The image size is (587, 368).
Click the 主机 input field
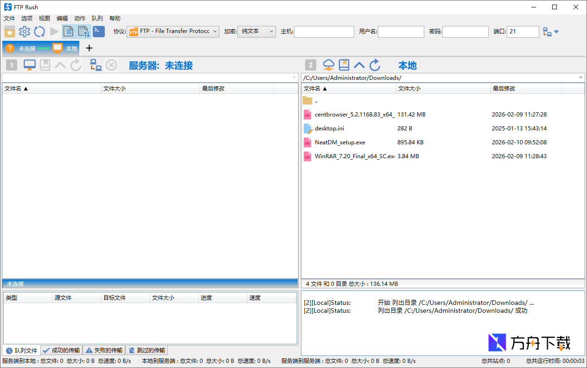pos(324,31)
